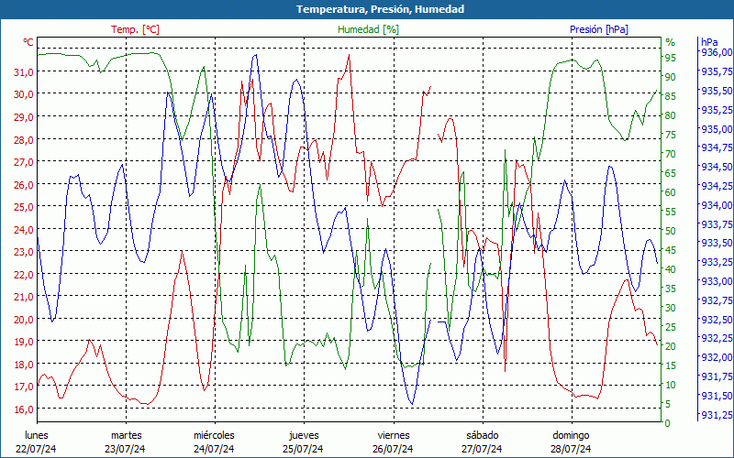The width and height of the screenshot is (734, 458).
Task: Click the 'lunes 22/07/24' date label
Action: [x=36, y=442]
